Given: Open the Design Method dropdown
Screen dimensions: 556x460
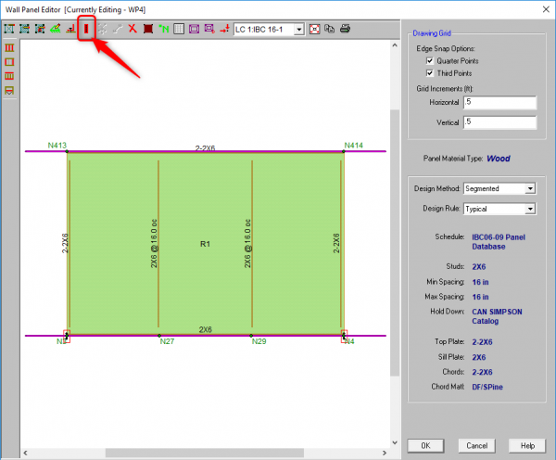Looking at the screenshot, I should coord(530,188).
